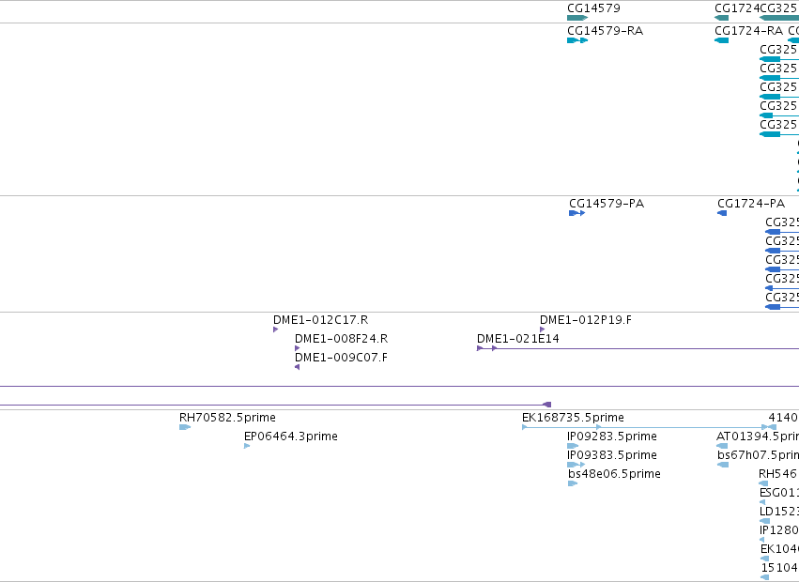
Task: Select the CG1724-RA transcript label
Action: tap(748, 31)
